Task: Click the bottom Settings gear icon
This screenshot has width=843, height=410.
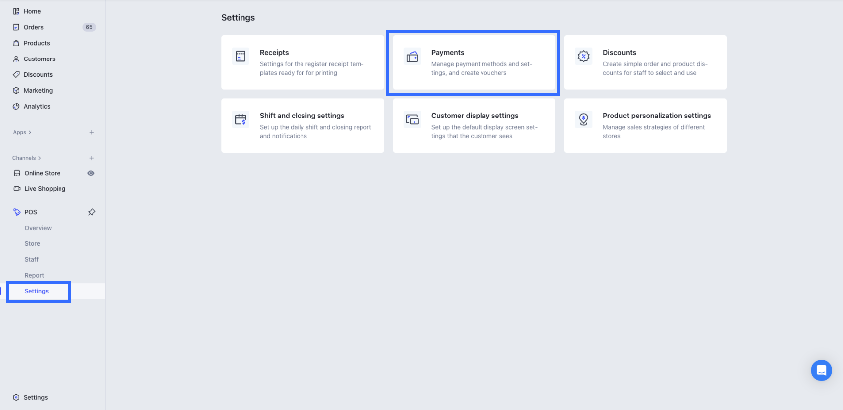Action: click(16, 398)
